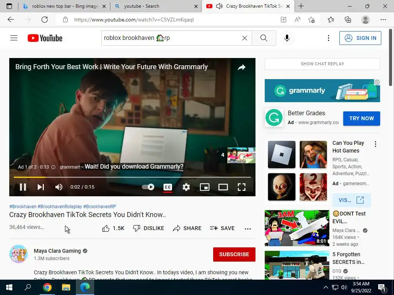Pause the video with the pause button
Image resolution: width=394 pixels, height=295 pixels.
point(23,187)
